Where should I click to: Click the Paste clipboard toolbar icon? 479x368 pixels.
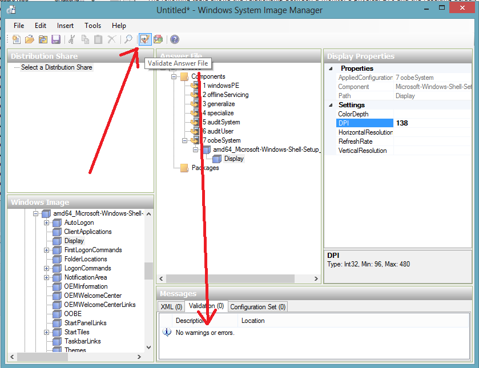point(98,39)
